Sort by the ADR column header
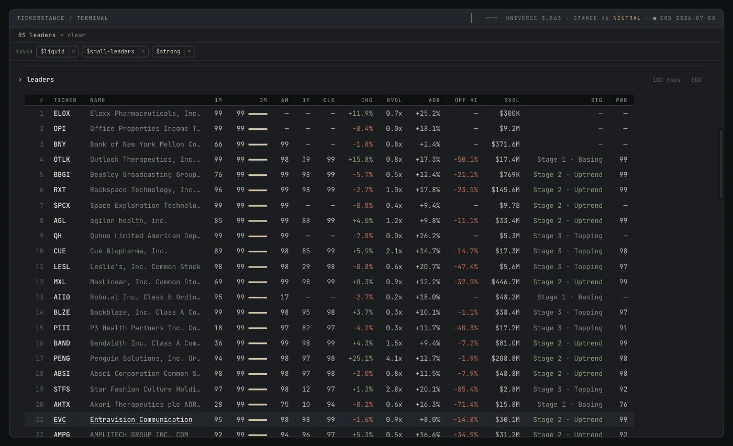733x446 pixels. point(435,100)
